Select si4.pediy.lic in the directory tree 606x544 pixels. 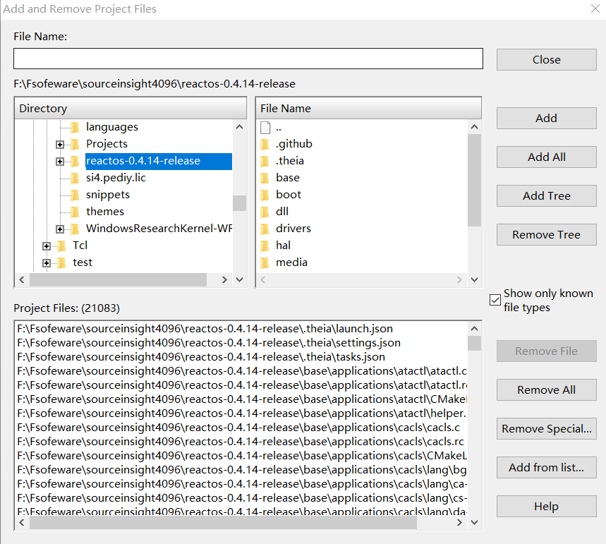click(x=116, y=178)
